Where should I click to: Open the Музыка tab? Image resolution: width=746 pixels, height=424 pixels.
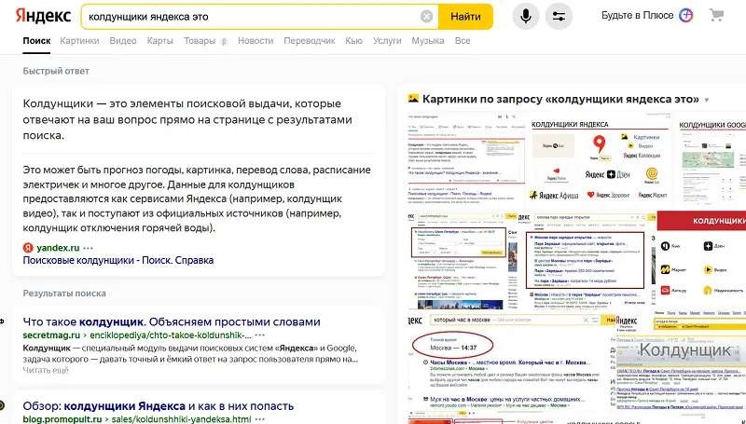click(428, 41)
